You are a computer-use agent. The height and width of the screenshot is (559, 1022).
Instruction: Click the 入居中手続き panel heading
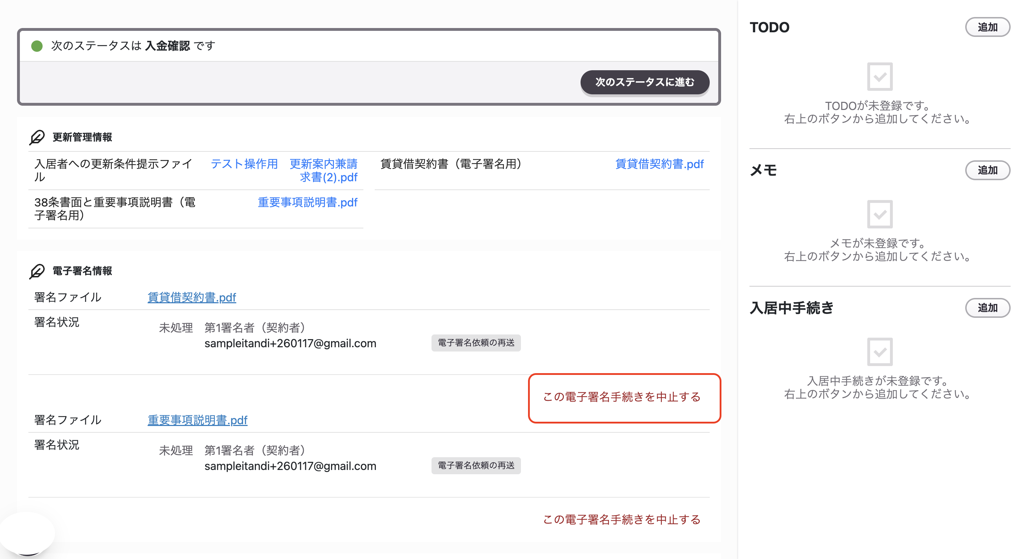click(791, 308)
